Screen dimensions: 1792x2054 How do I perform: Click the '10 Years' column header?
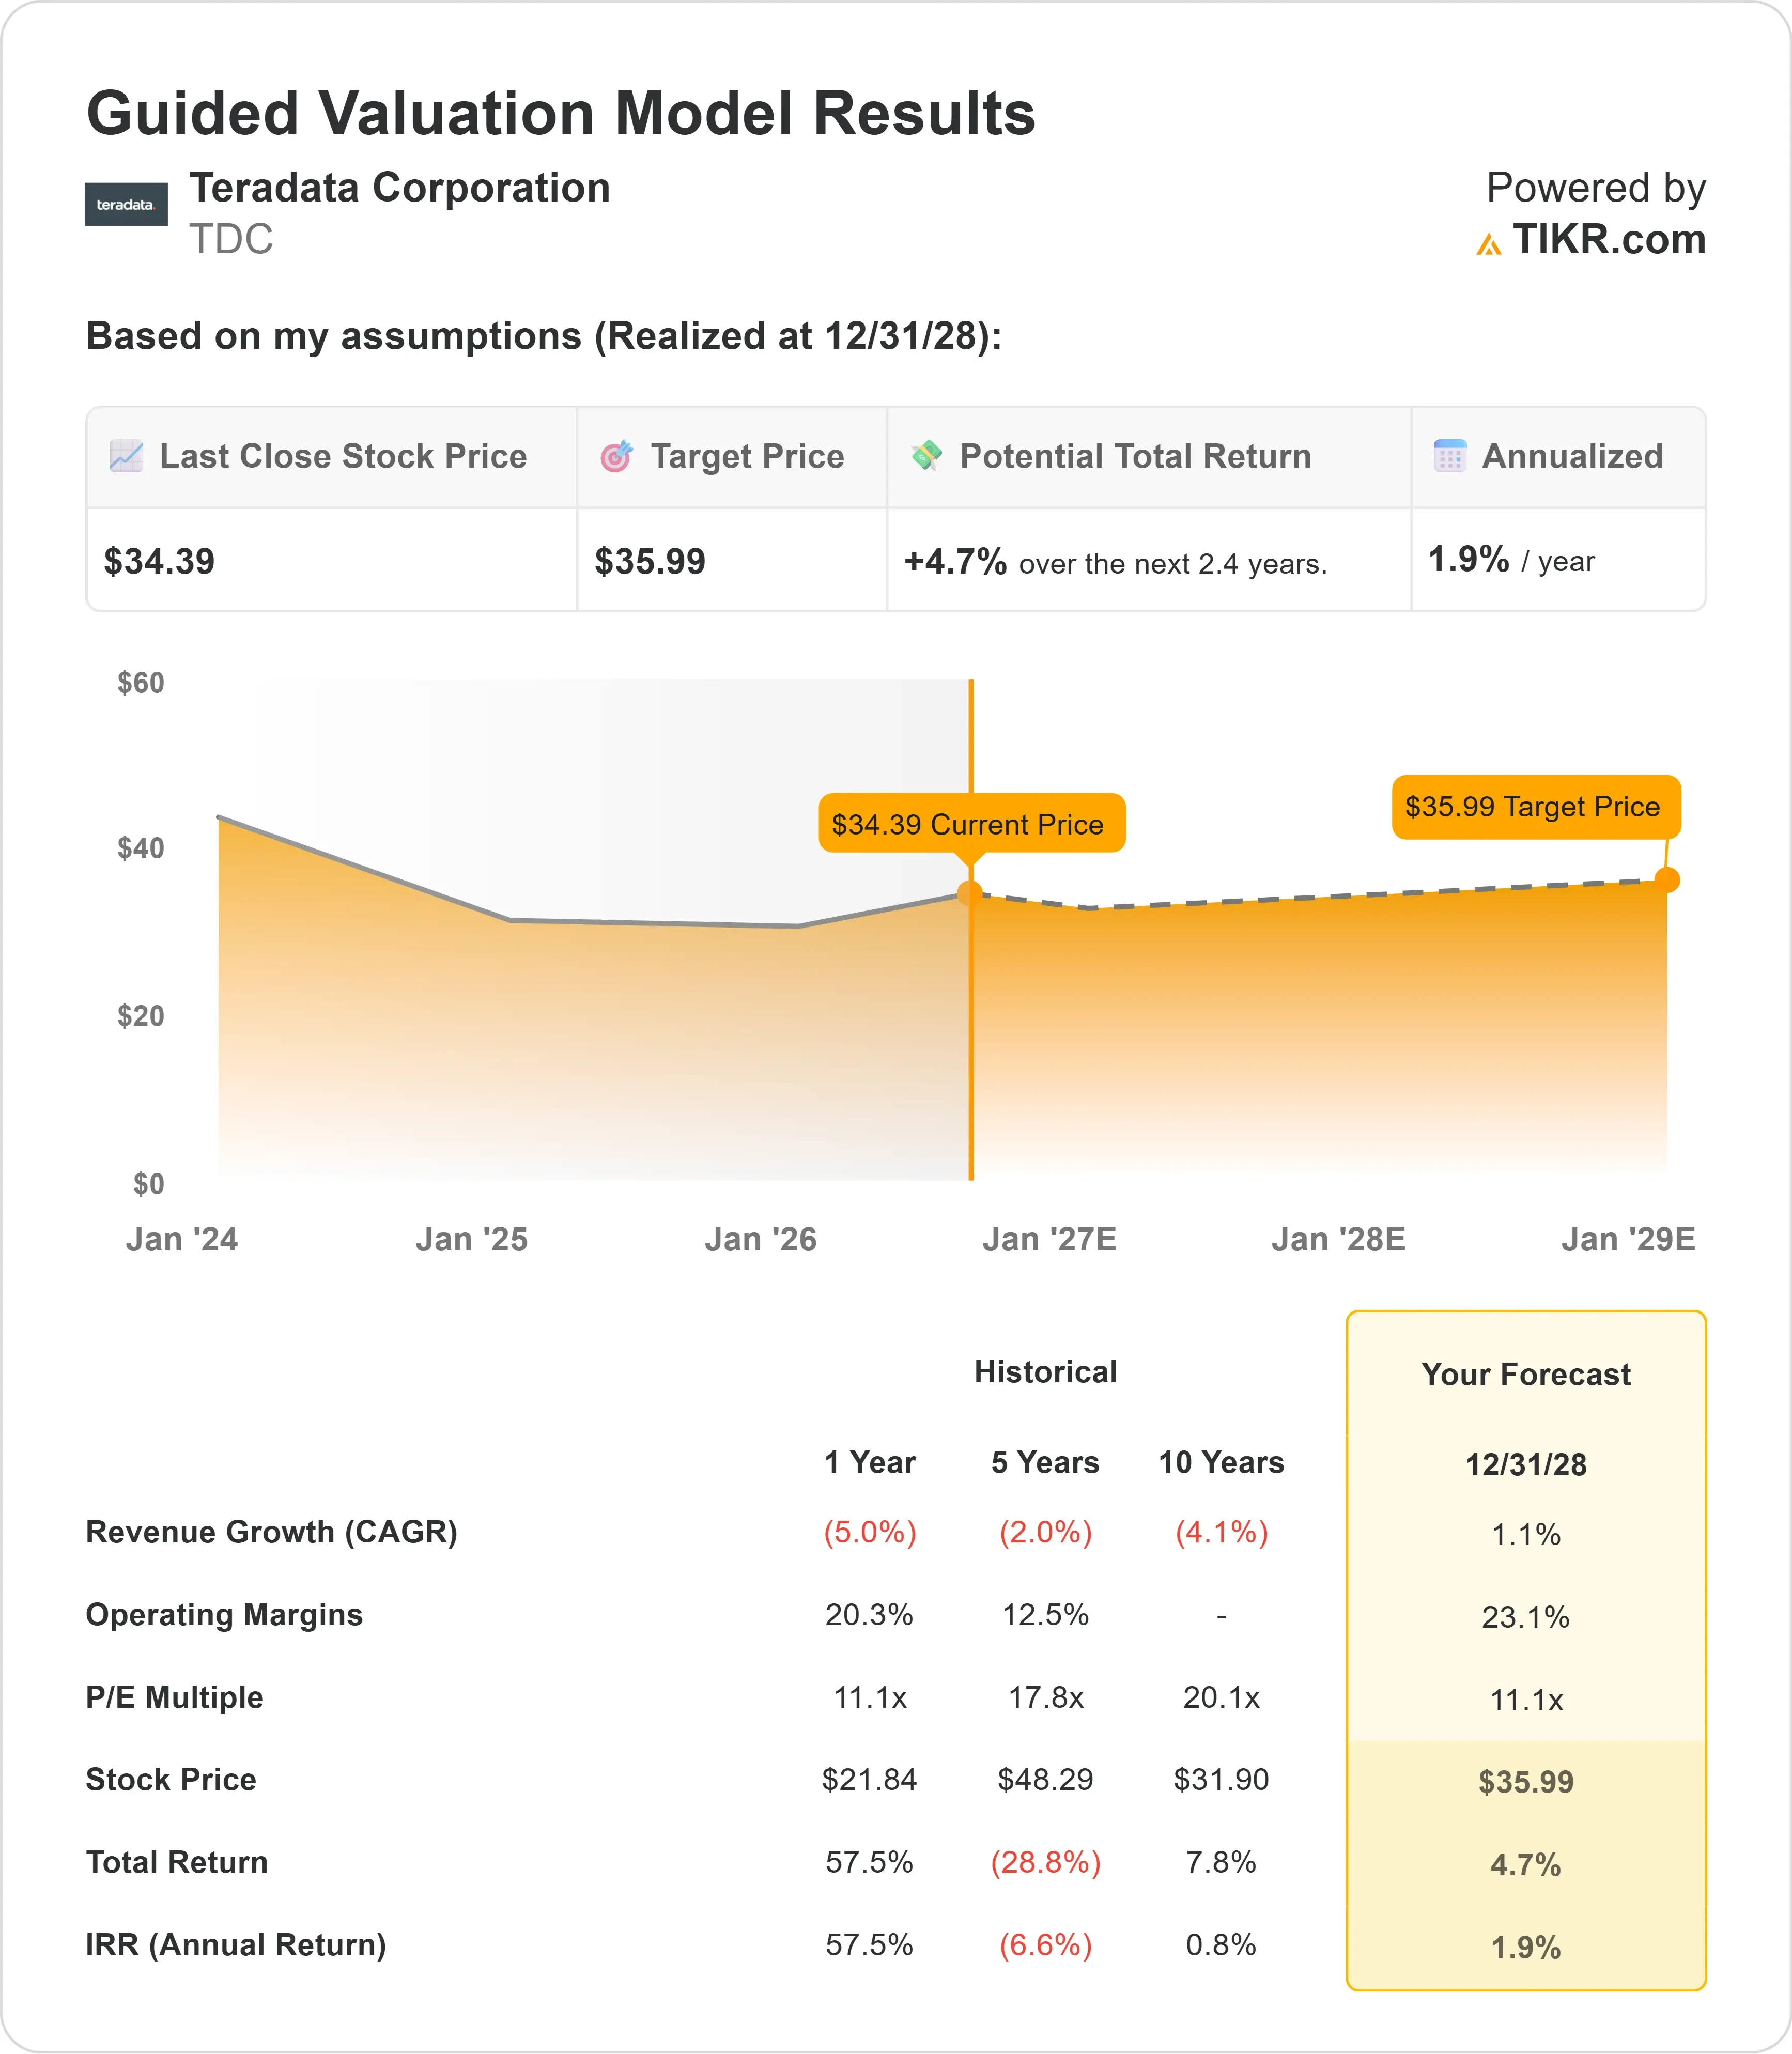1221,1462
